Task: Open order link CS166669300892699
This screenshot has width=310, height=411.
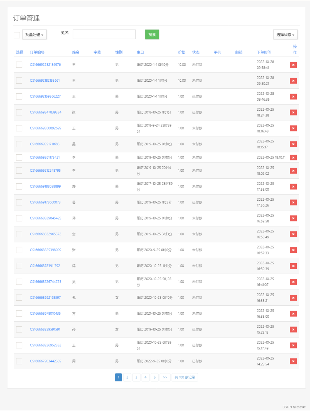Action: (x=46, y=128)
